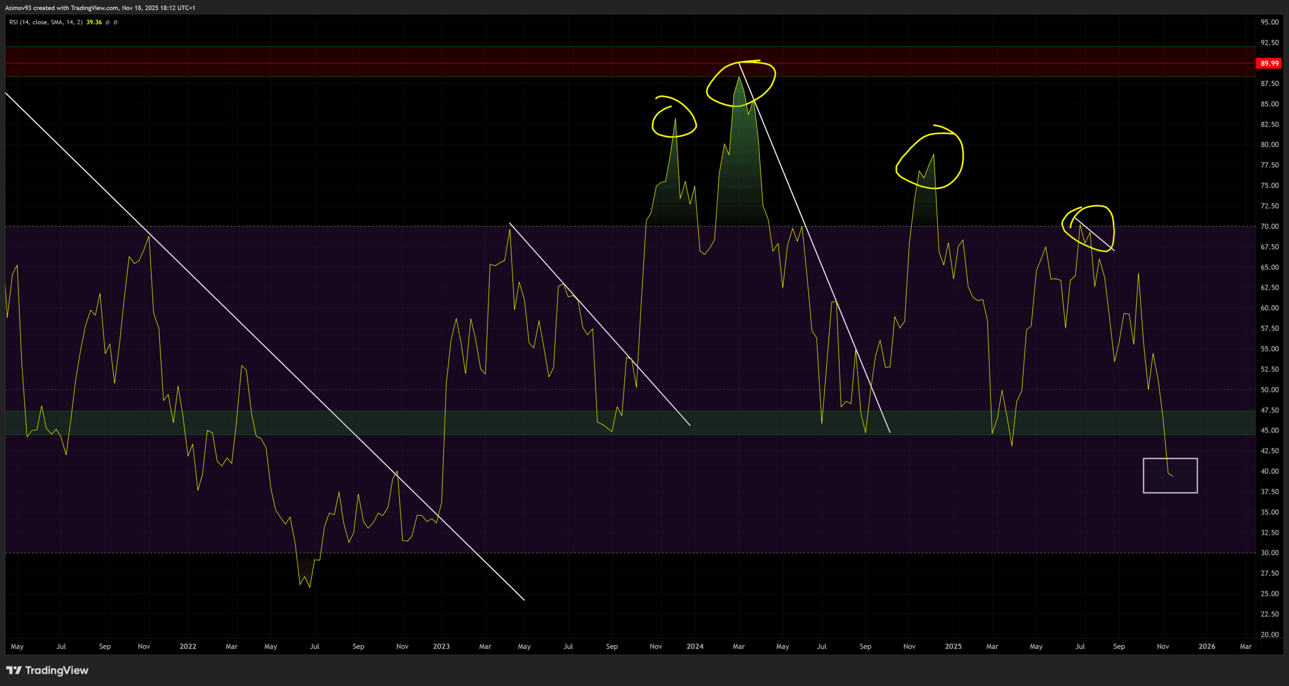Select the 37.50 axis value

[x=1269, y=492]
